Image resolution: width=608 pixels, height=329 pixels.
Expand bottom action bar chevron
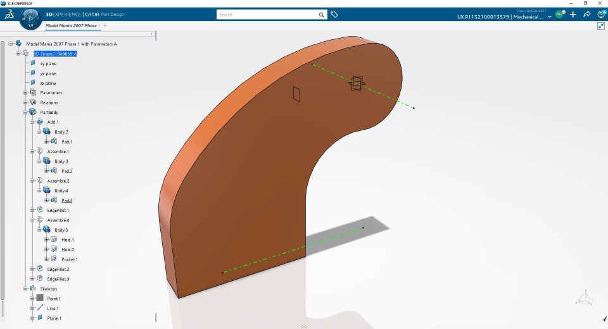(x=304, y=326)
